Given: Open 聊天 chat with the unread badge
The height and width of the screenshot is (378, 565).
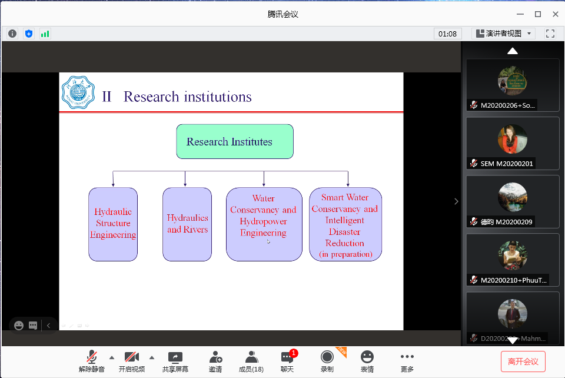Looking at the screenshot, I should [x=287, y=361].
